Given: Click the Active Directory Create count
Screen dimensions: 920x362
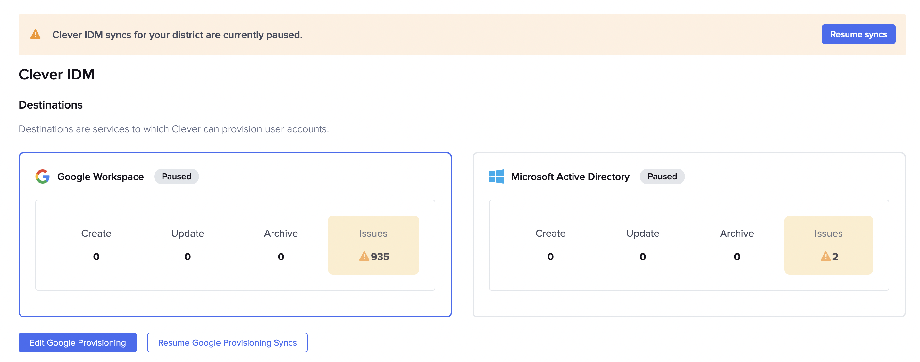Looking at the screenshot, I should pyautogui.click(x=550, y=256).
